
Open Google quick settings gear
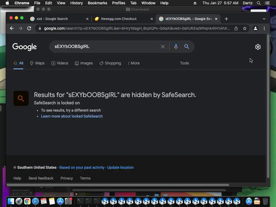(258, 47)
